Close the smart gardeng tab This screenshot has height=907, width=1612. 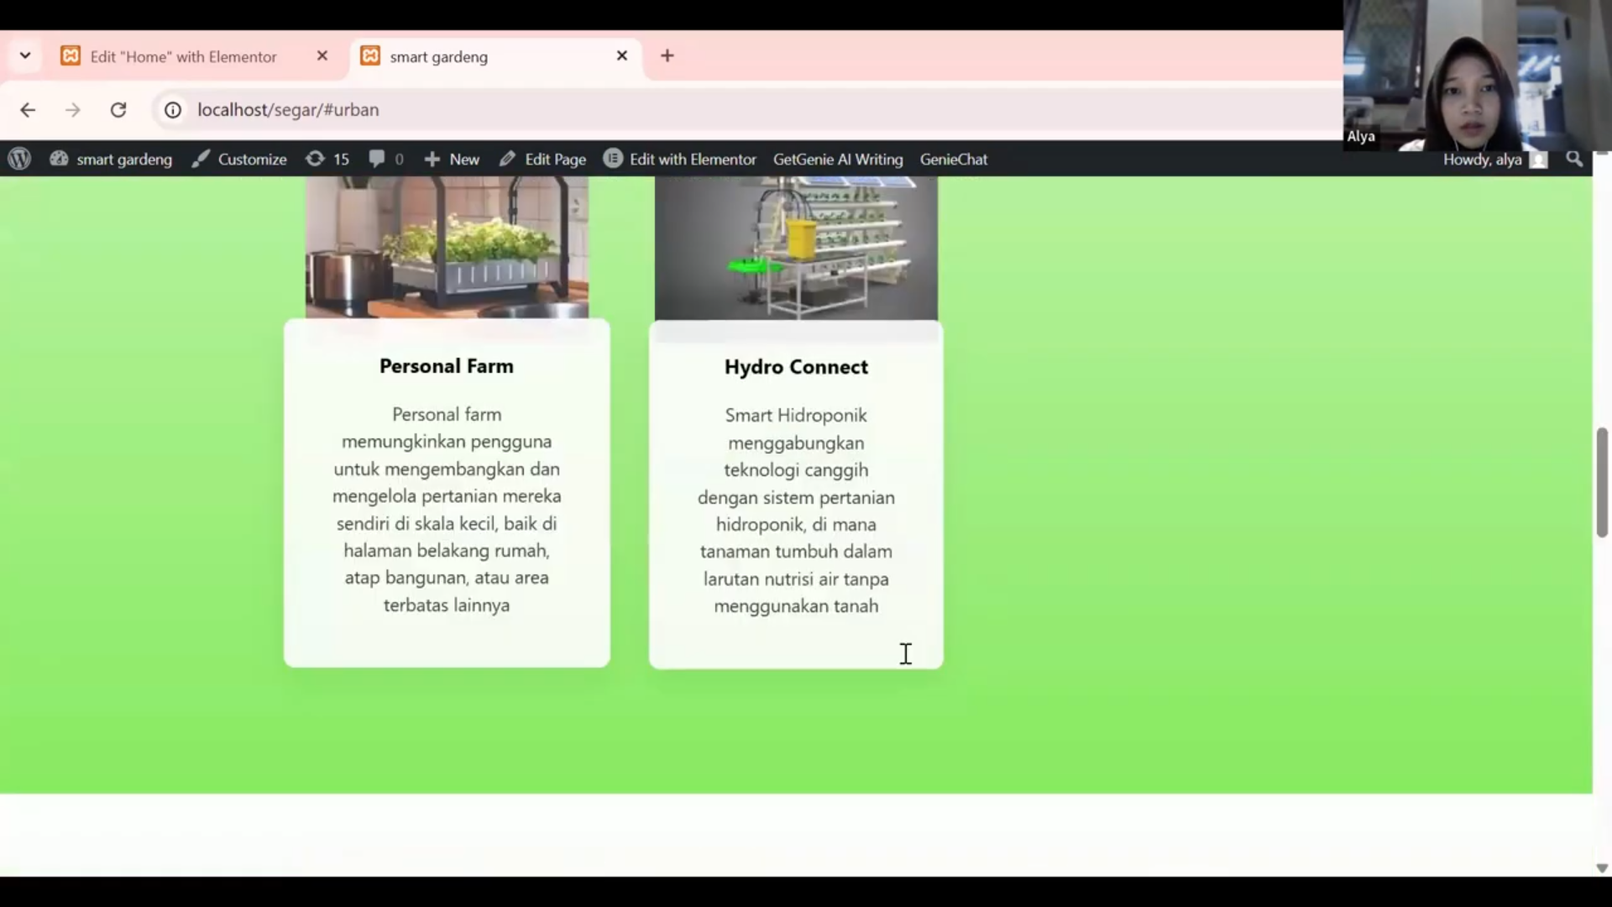click(x=622, y=55)
